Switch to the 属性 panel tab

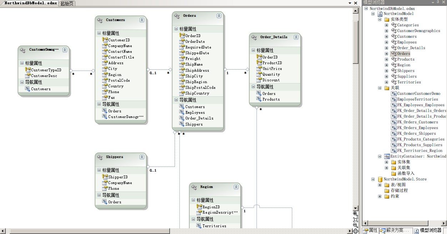[370, 230]
